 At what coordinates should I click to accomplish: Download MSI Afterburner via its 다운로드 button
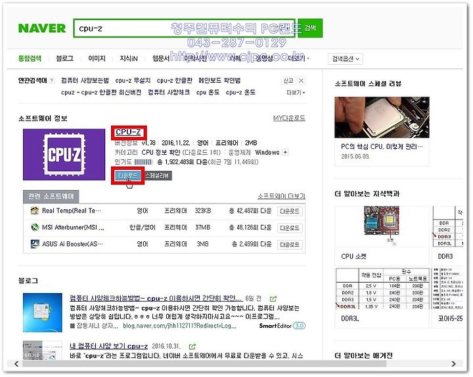point(290,228)
